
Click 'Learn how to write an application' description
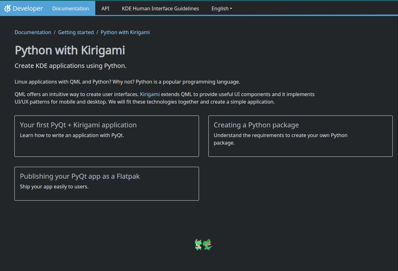(x=72, y=135)
